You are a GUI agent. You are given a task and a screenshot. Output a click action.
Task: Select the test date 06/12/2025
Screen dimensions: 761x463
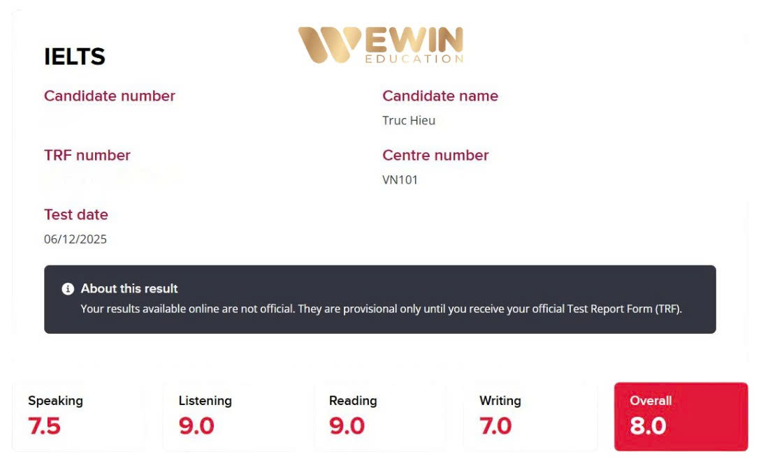pyautogui.click(x=75, y=239)
